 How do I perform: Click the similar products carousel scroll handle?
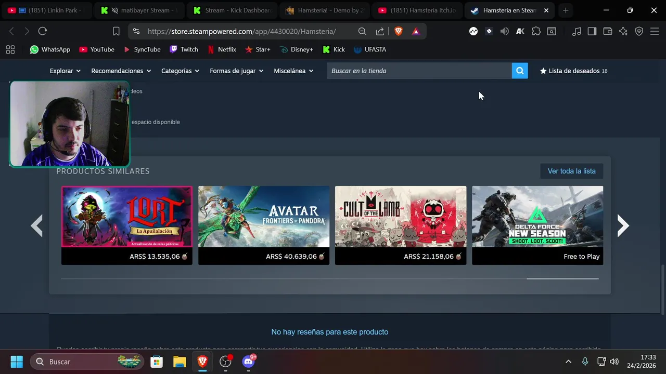coord(562,279)
